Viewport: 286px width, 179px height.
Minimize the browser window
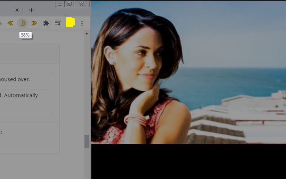(x=59, y=4)
